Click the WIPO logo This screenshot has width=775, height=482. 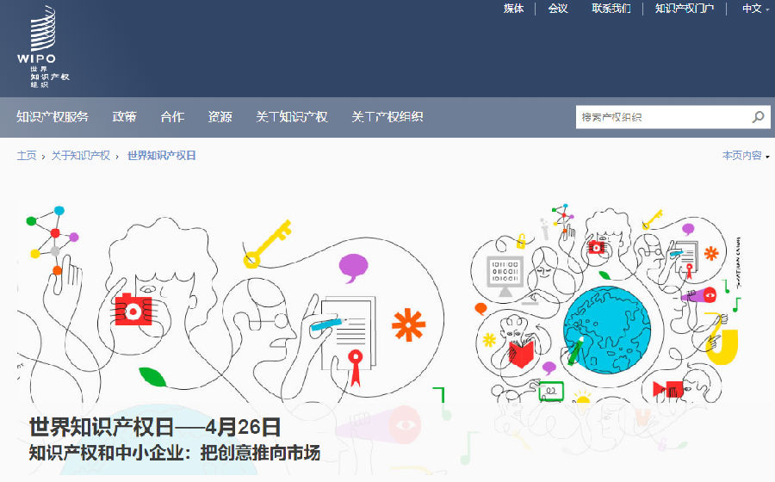[42, 47]
